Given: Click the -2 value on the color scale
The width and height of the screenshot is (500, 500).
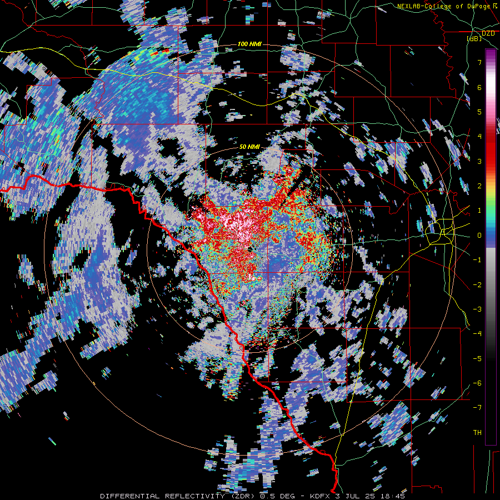Looking at the screenshot, I should (x=477, y=285).
